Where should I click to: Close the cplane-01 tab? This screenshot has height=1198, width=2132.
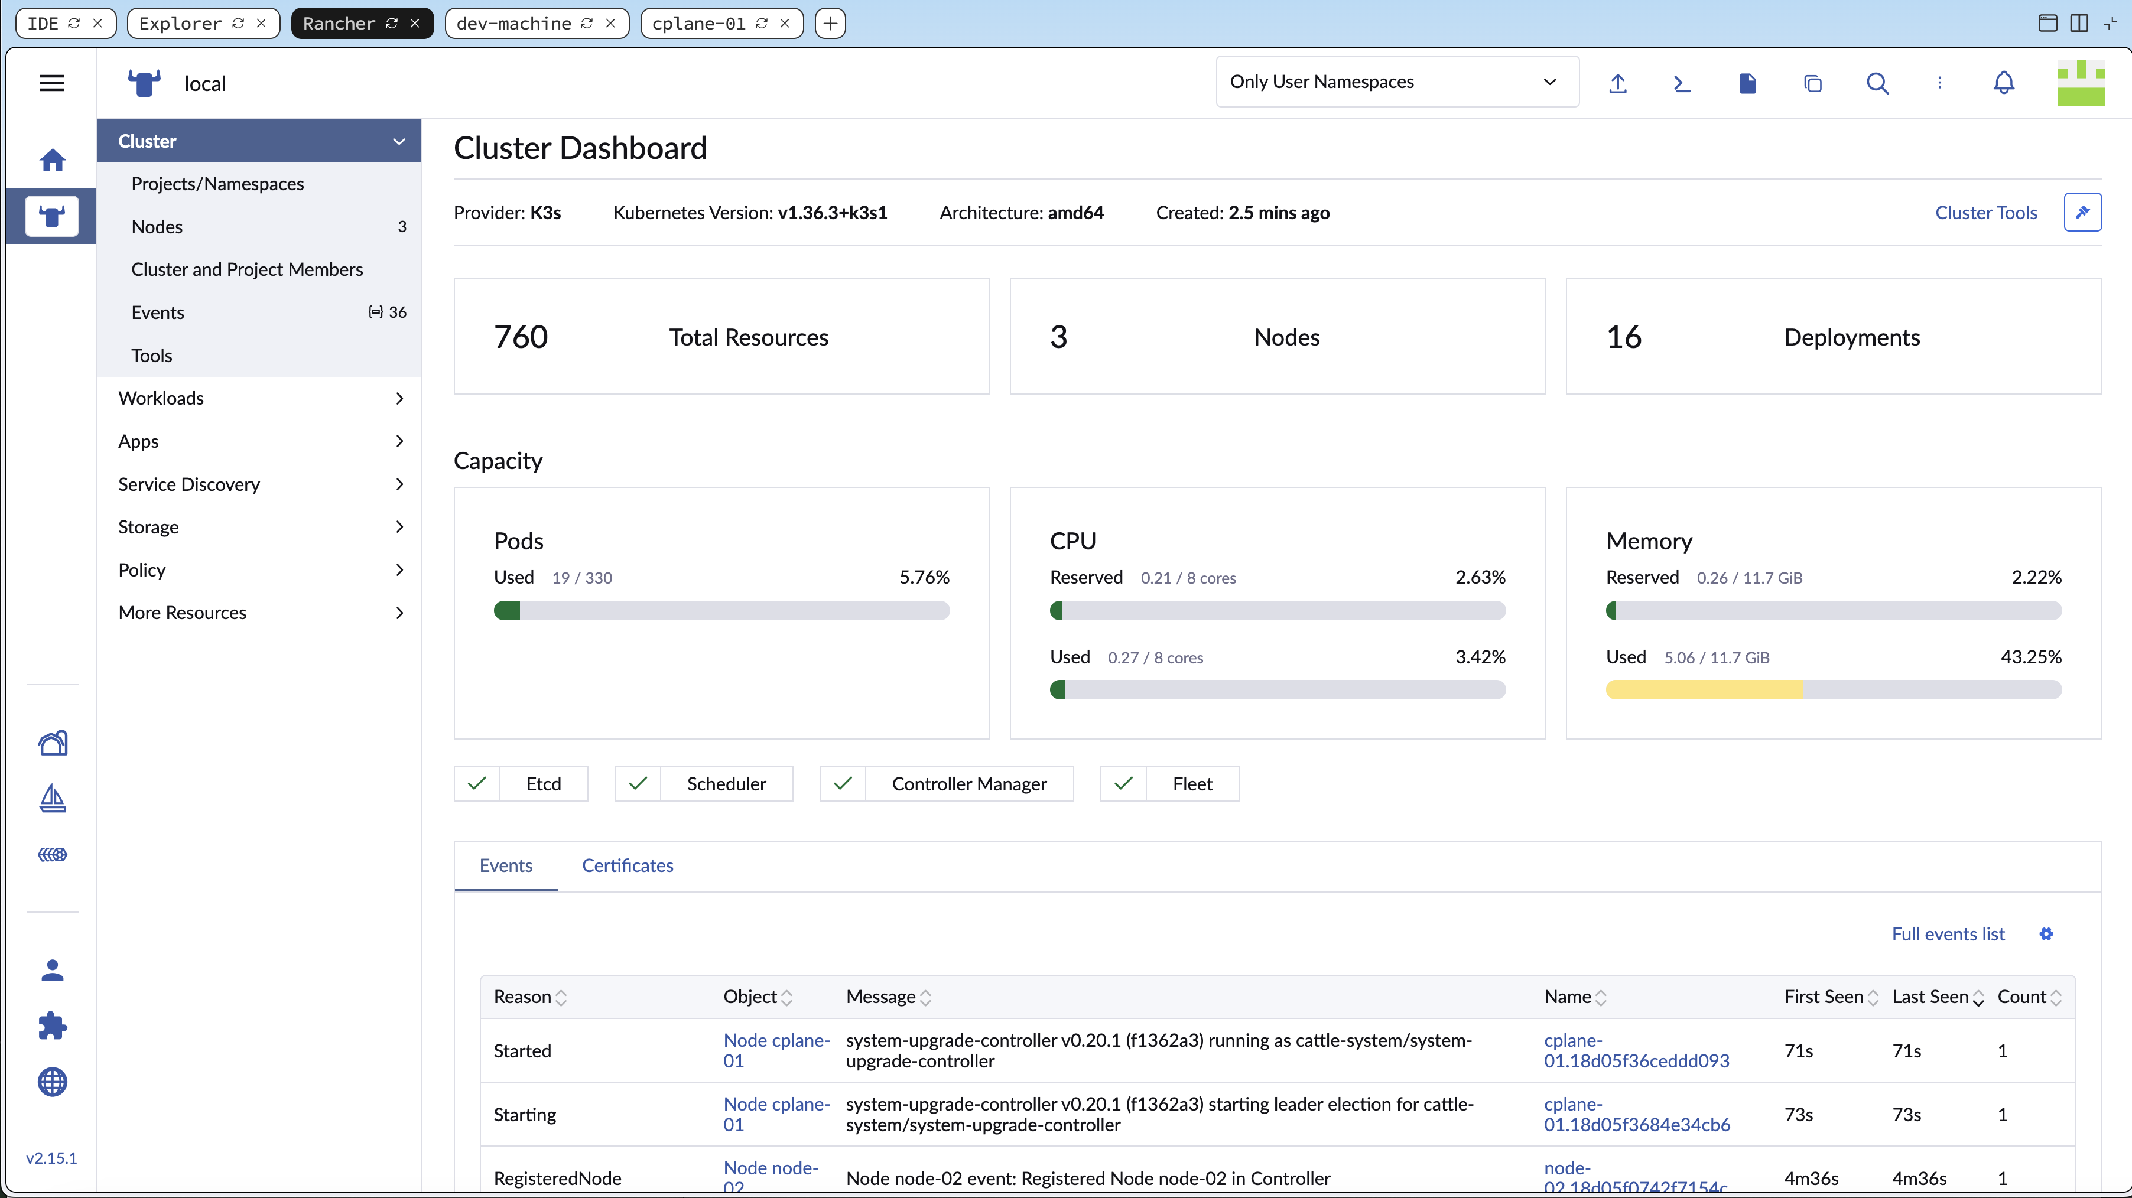(x=785, y=23)
